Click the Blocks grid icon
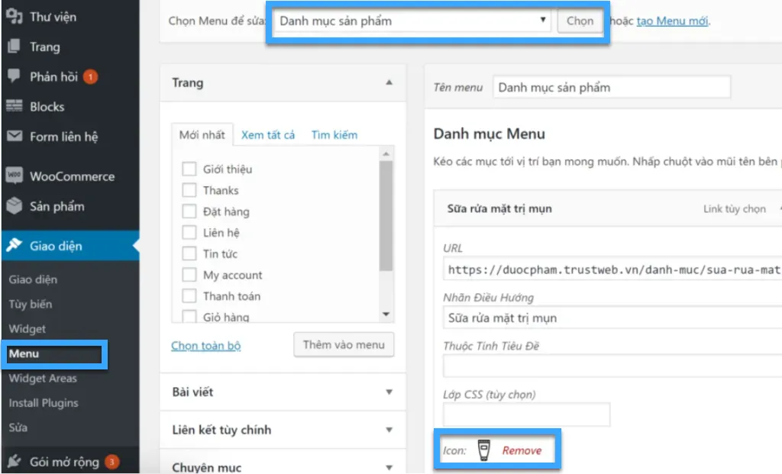 click(14, 107)
